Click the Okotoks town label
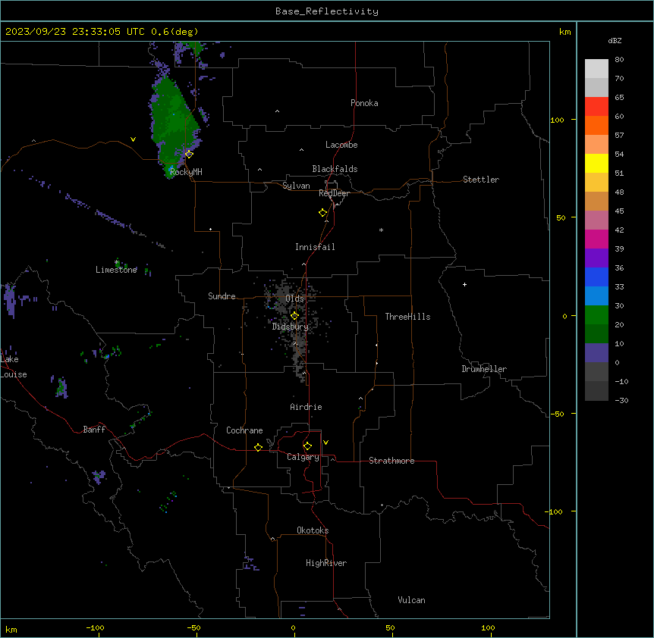 pos(313,530)
